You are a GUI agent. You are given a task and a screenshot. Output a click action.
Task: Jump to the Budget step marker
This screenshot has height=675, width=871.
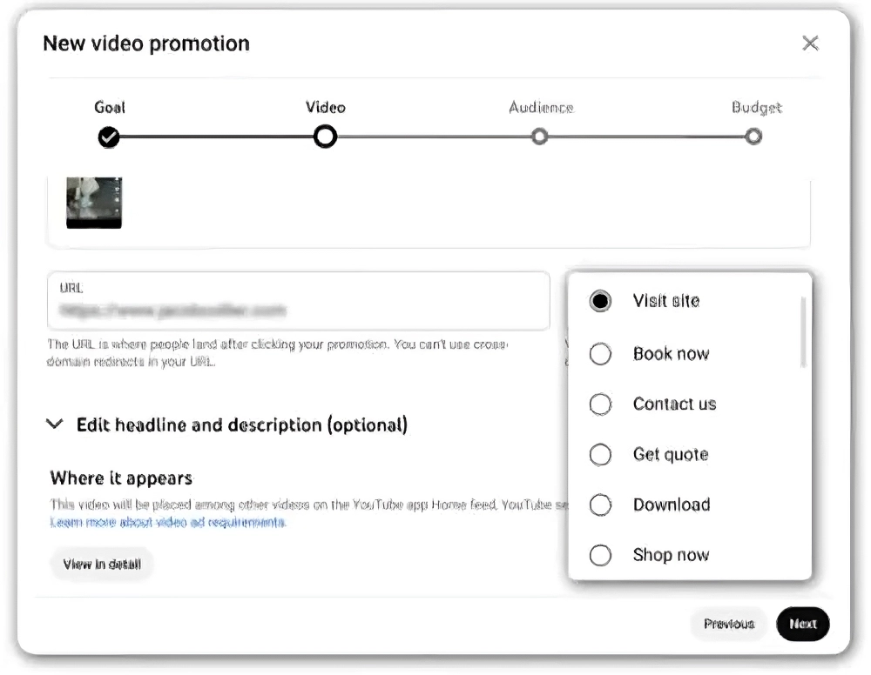(754, 137)
